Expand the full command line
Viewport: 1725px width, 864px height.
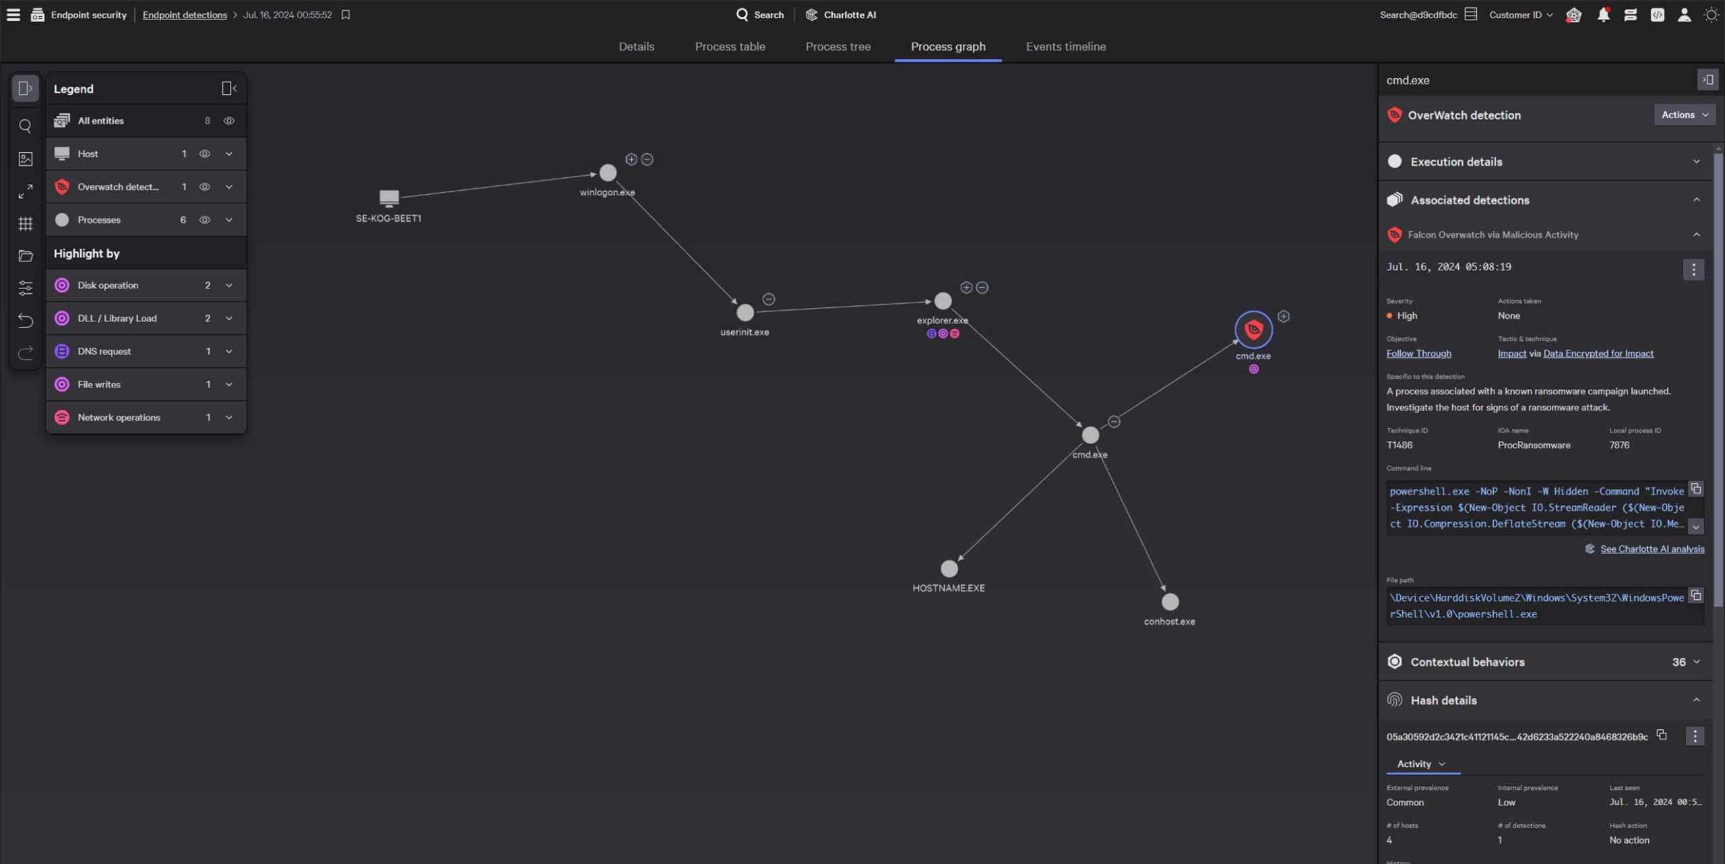(1695, 526)
